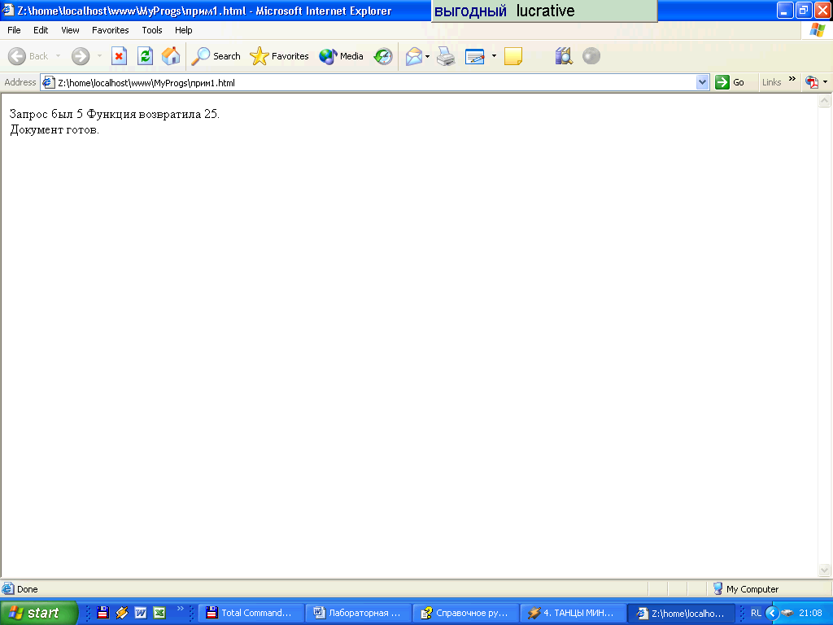Launch Winamp from Quick Launch
This screenshot has width=833, height=625.
click(122, 613)
